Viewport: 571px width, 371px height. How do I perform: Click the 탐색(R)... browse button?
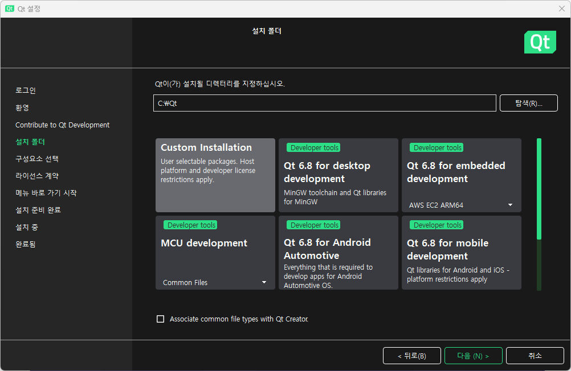pos(528,103)
